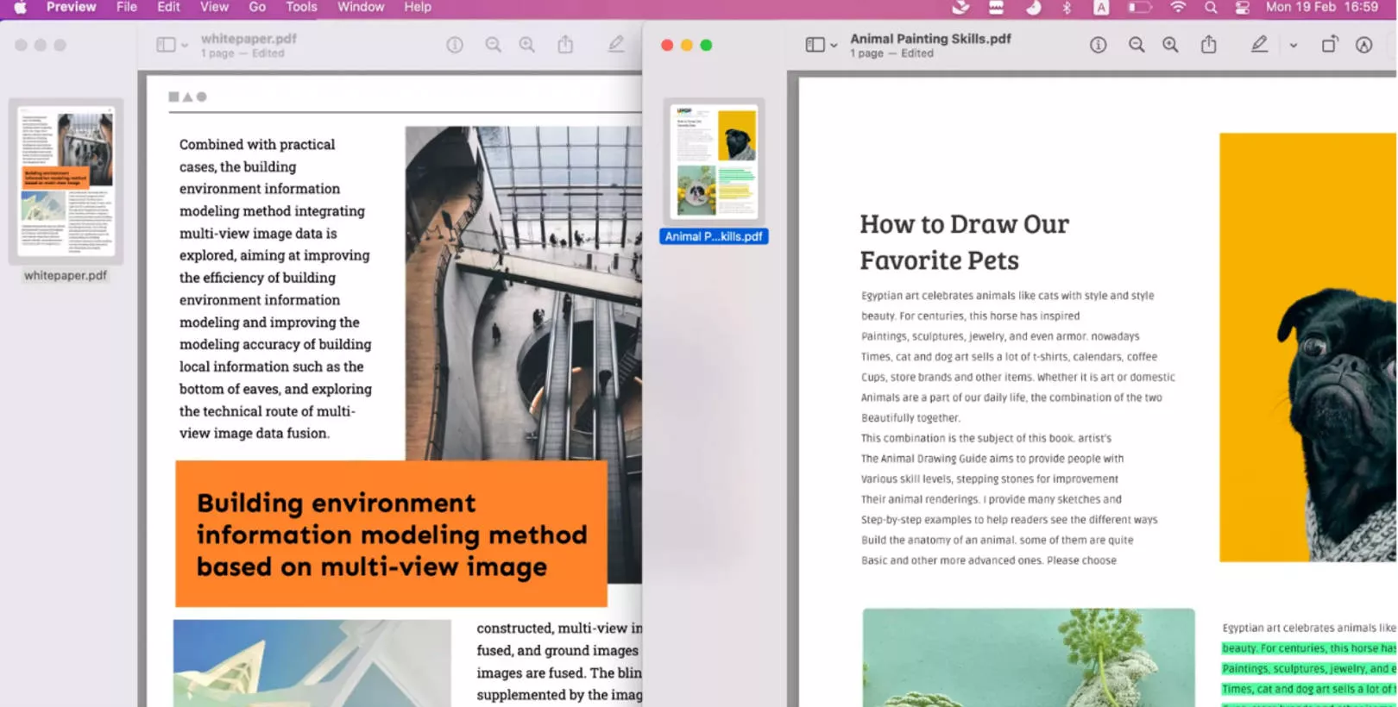
Task: Click the bird-shaped menu bar icon
Action: tap(960, 7)
